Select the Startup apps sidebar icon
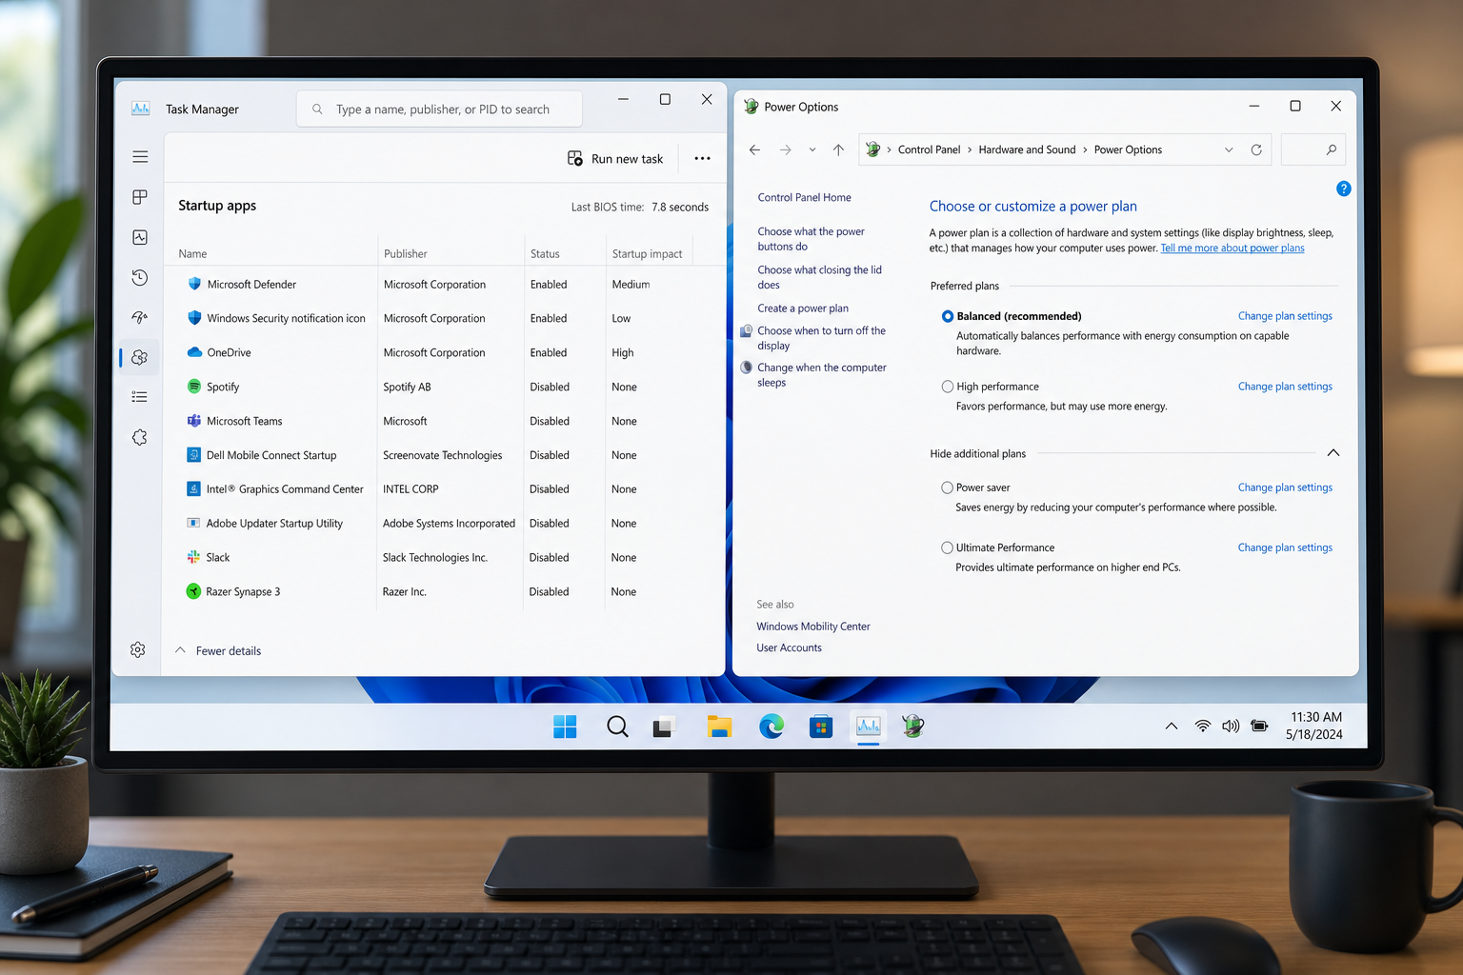The width and height of the screenshot is (1463, 975). pos(140,357)
